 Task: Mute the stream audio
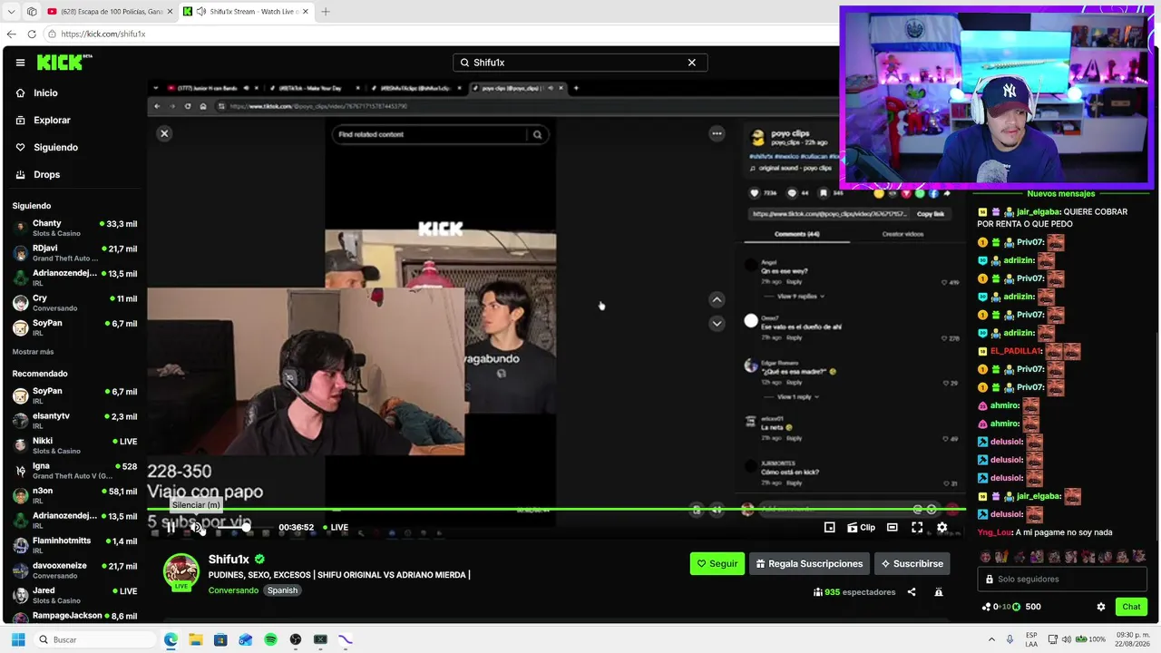click(x=196, y=527)
